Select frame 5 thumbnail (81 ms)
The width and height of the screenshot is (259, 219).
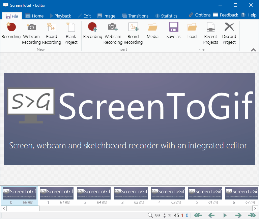point(205,196)
